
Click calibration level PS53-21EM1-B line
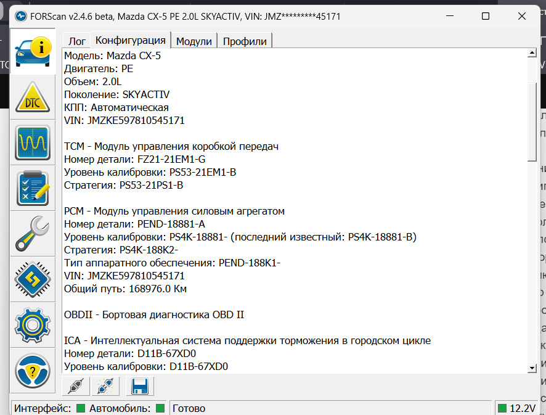(150, 172)
